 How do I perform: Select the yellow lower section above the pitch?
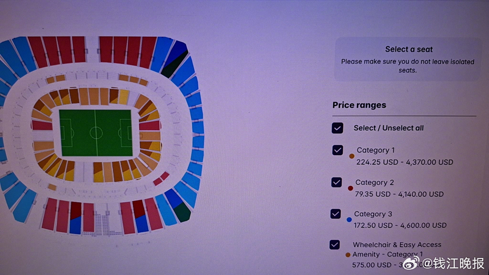point(124,97)
